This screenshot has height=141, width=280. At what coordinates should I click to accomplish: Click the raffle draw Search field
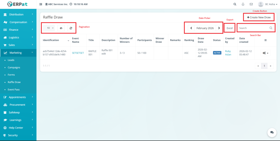tap(253, 28)
